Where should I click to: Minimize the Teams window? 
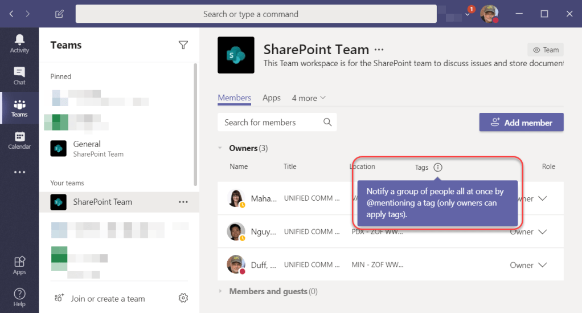pyautogui.click(x=519, y=14)
